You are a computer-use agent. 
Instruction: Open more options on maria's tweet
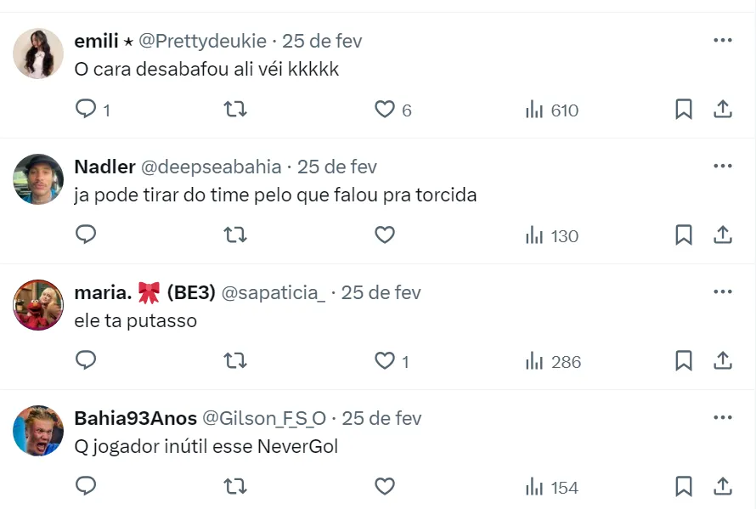click(722, 291)
